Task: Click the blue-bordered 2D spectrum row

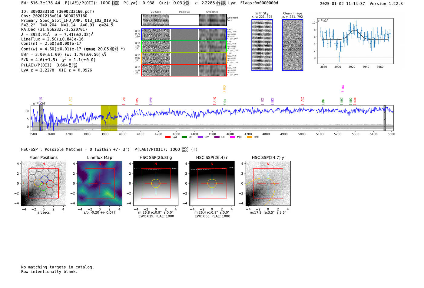Action: click(x=184, y=34)
